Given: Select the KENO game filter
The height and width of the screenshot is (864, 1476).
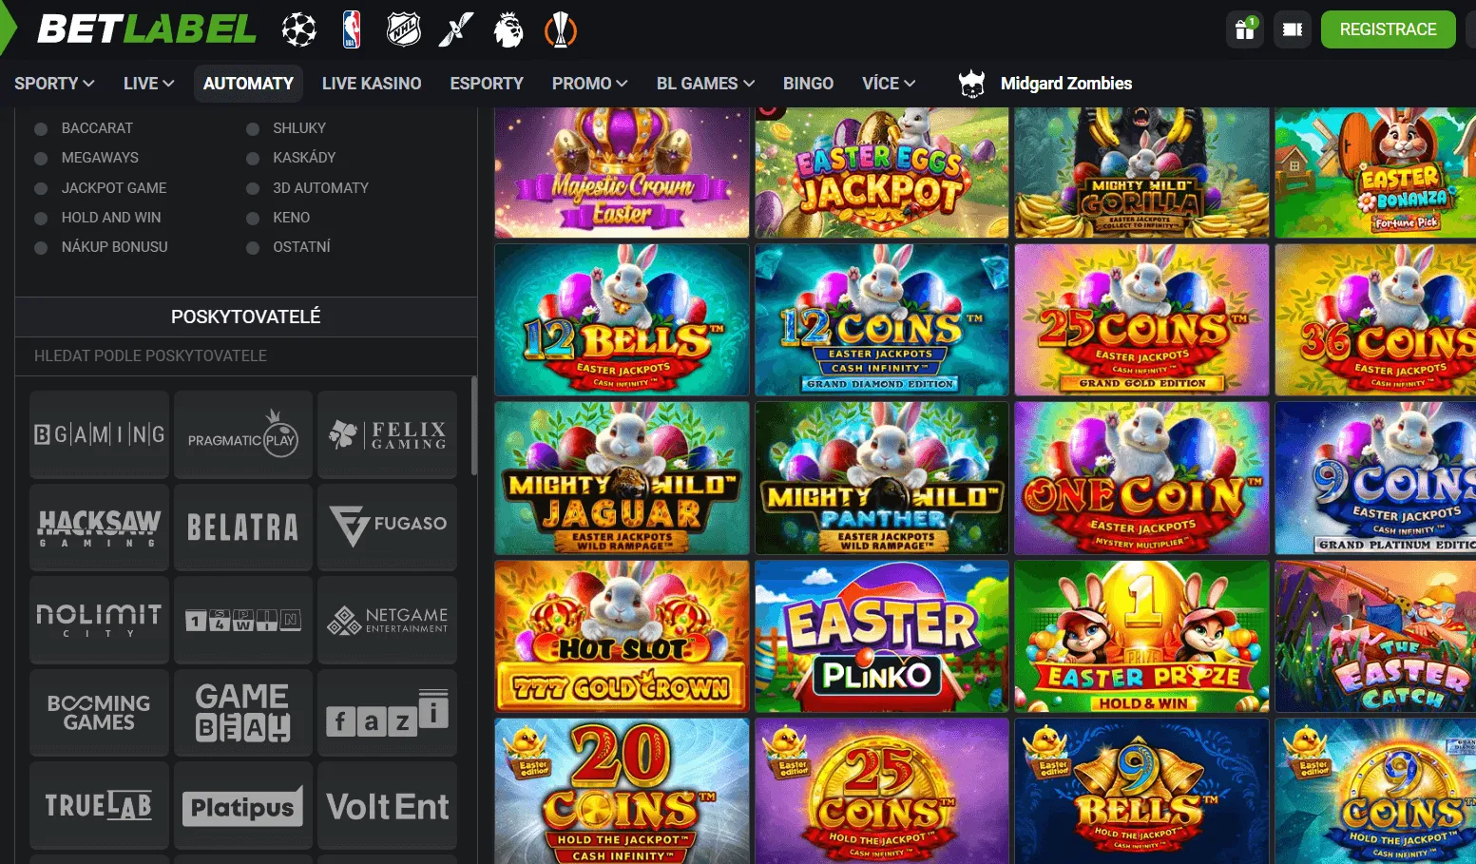Looking at the screenshot, I should (x=291, y=218).
